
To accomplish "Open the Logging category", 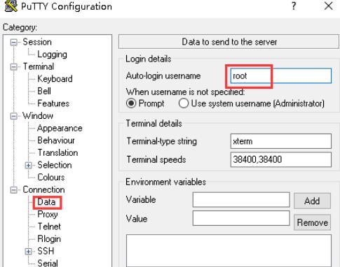I will (52, 55).
